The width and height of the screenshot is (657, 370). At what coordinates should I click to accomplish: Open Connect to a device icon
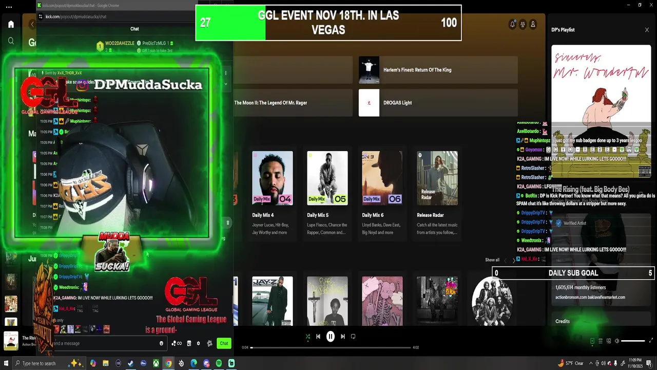tap(609, 341)
